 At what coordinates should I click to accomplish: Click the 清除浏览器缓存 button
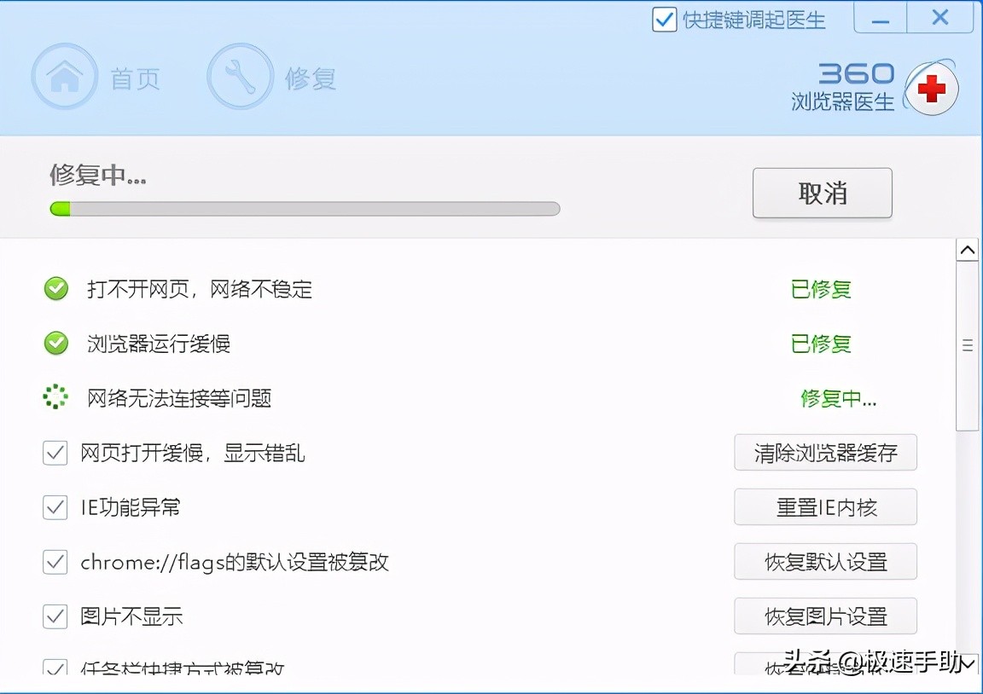(825, 453)
